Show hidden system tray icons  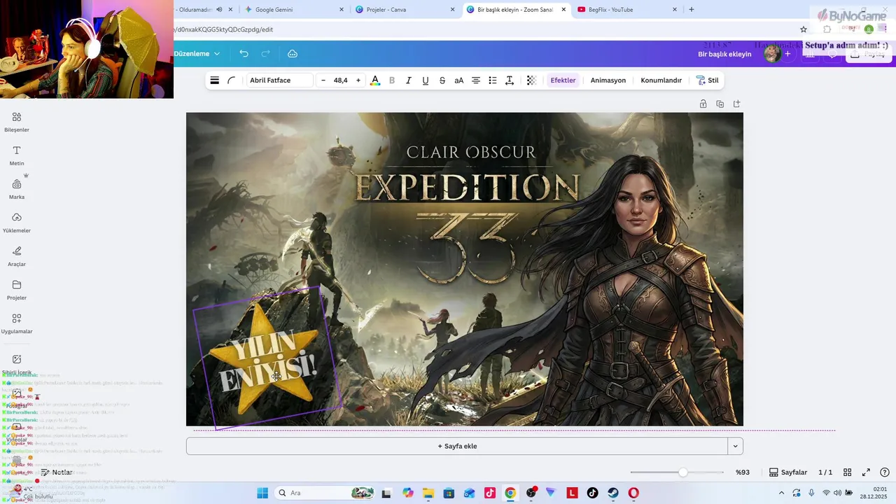tap(782, 493)
